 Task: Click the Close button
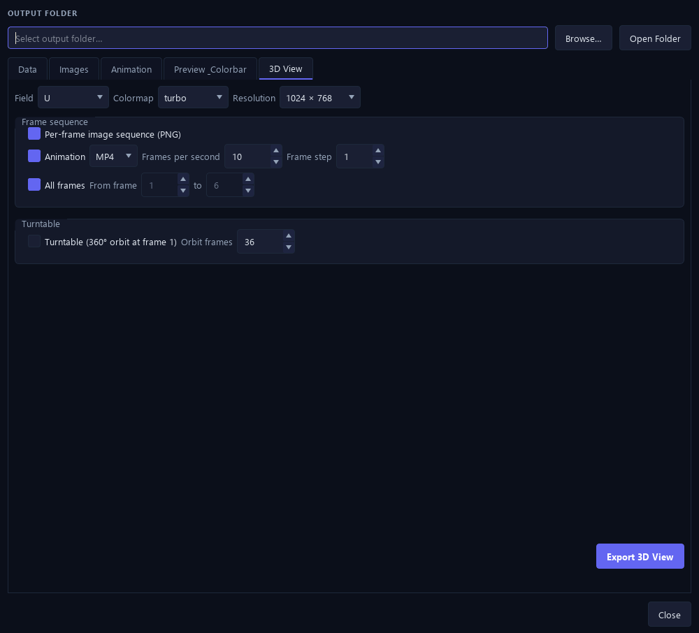coord(669,614)
